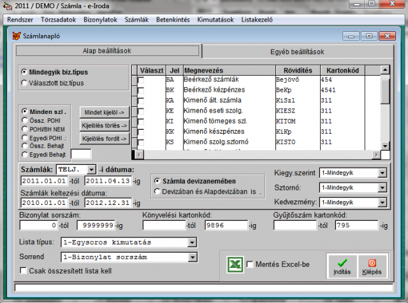This screenshot has height=303, width=408.
Task: Click the Számlanapló window title icon
Action: 17,36
